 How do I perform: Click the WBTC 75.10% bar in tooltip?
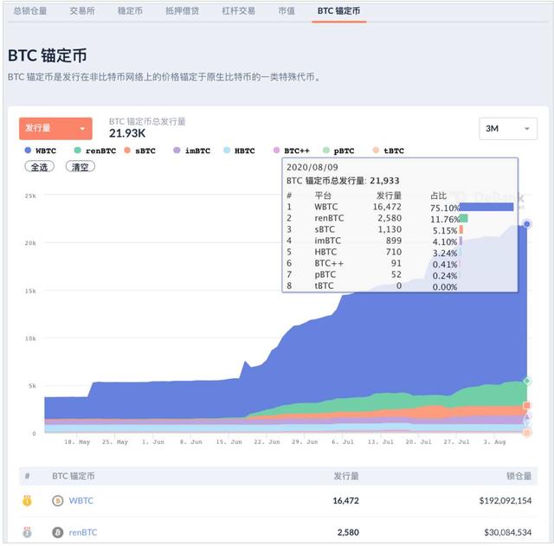pos(486,207)
